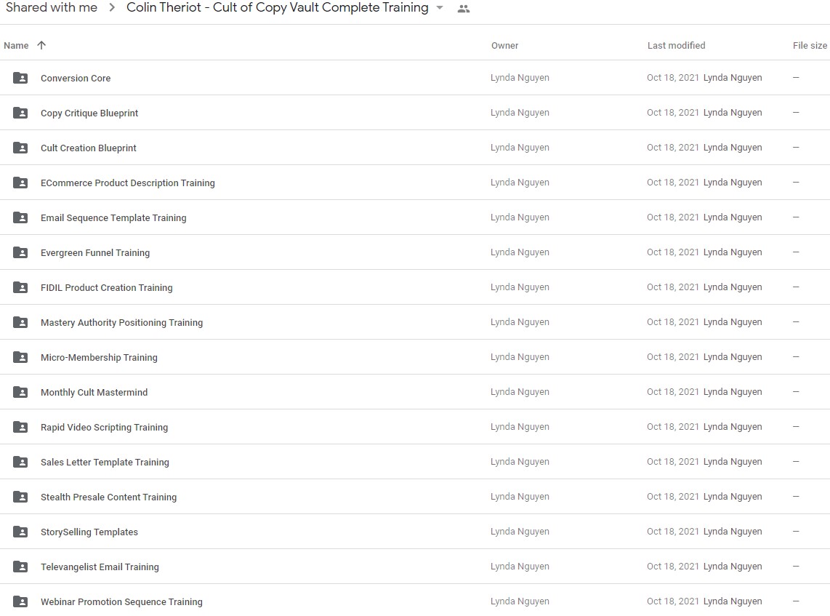Click owner Lynda Nguyen in ECommerce Product Description row
Image resolution: width=830 pixels, height=616 pixels.
coord(520,183)
